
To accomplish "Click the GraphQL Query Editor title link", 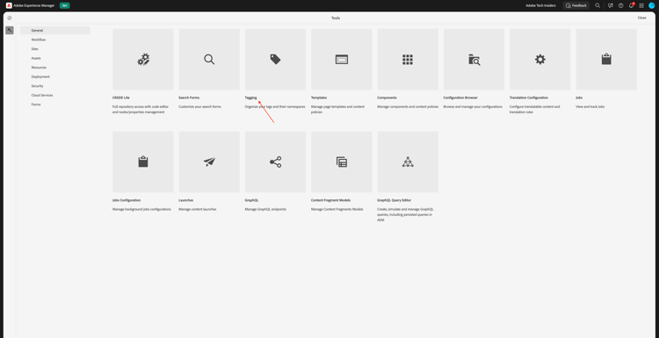I will [395, 200].
